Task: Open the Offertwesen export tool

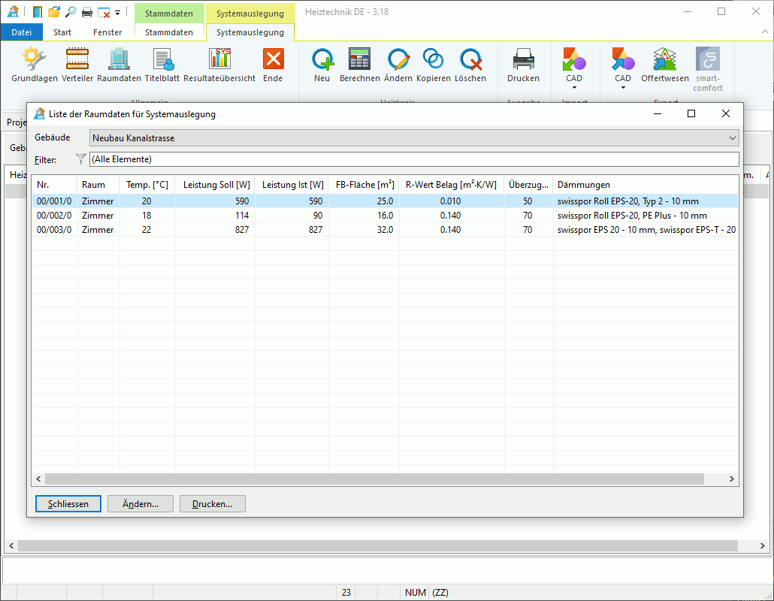Action: [664, 65]
